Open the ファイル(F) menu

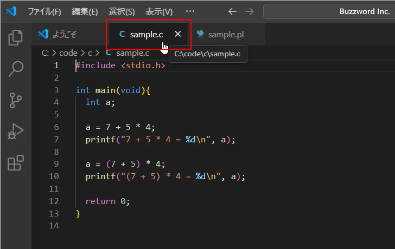tap(44, 11)
